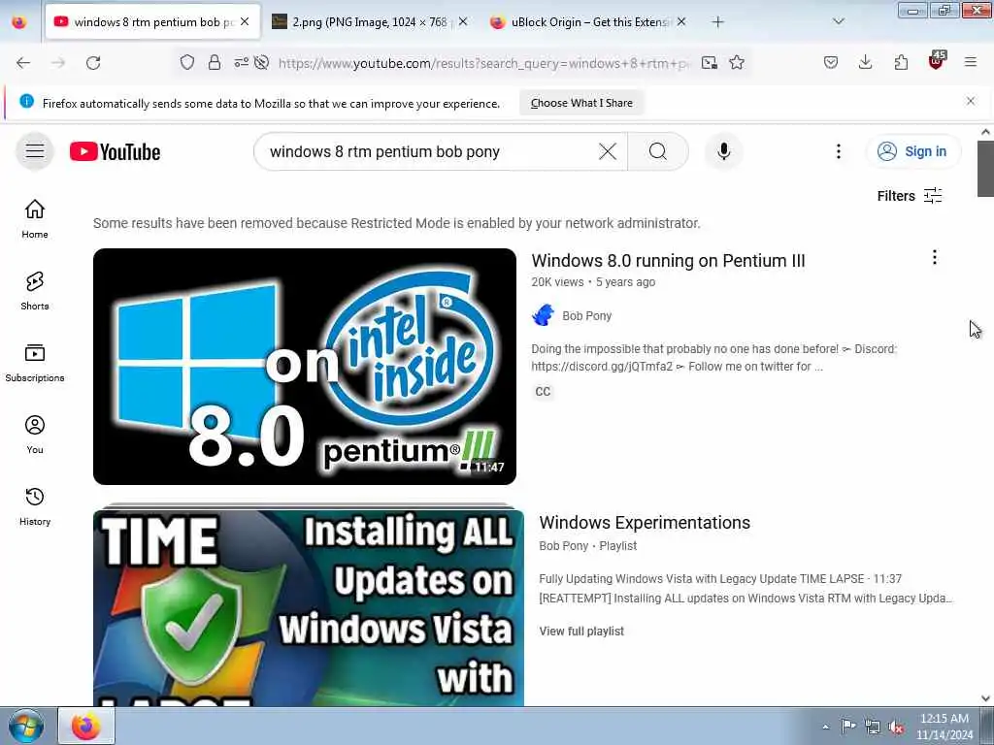Click View full playlist

pos(581,631)
